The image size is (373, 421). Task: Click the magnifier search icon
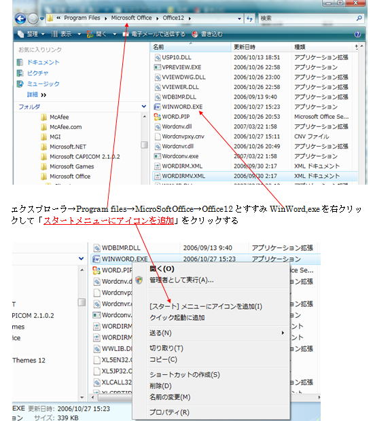tap(359, 18)
